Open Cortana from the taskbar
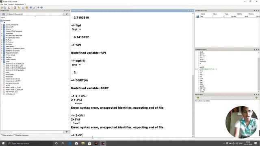260x146 pixels. point(56,143)
